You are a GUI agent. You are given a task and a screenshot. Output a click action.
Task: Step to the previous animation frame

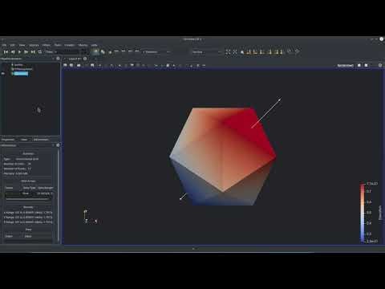13,52
